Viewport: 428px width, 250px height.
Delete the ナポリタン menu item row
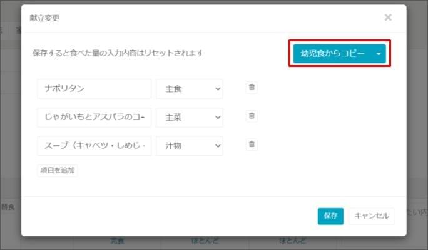[x=252, y=87]
